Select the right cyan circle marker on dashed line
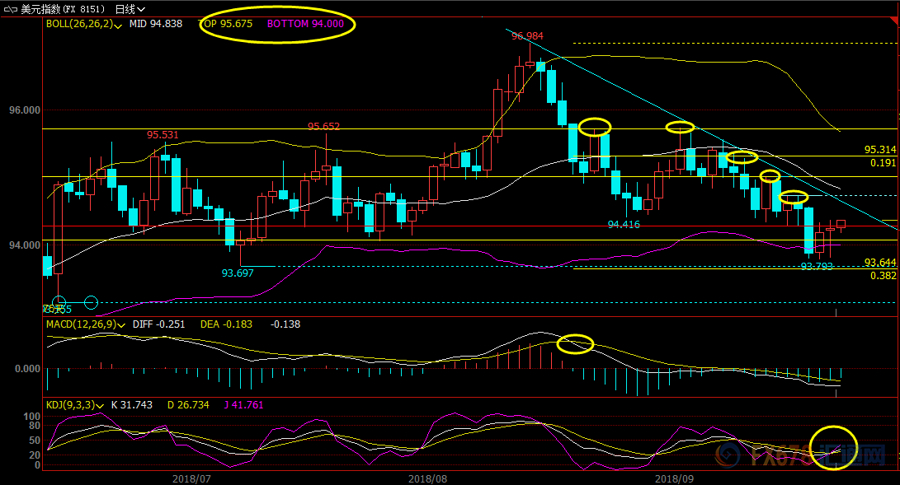900x485 pixels. pos(92,301)
